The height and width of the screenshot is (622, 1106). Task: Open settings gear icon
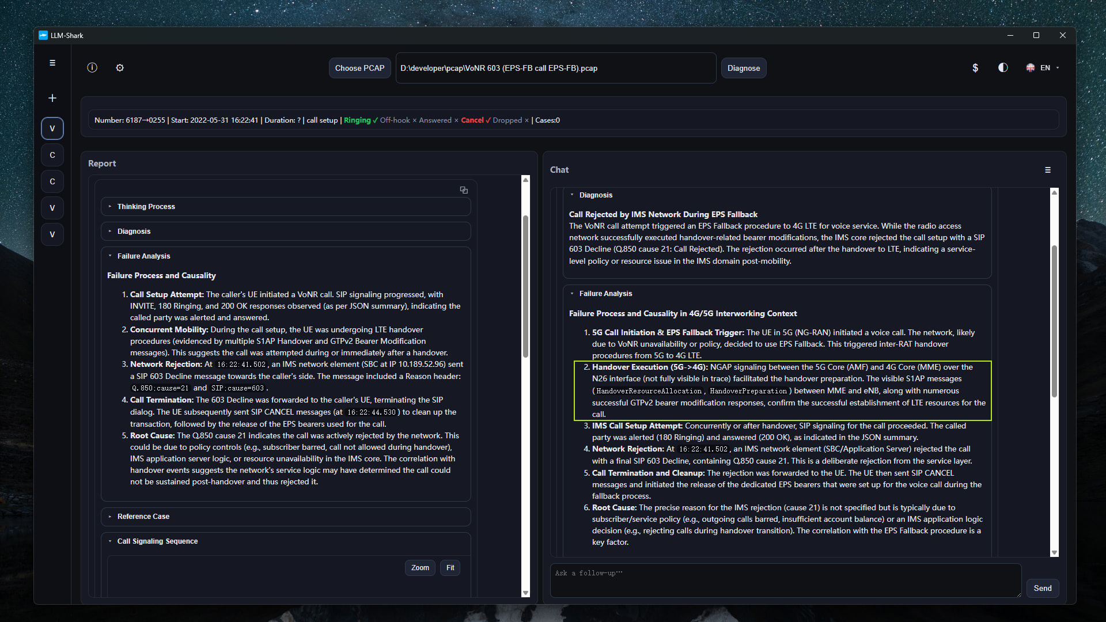(120, 68)
